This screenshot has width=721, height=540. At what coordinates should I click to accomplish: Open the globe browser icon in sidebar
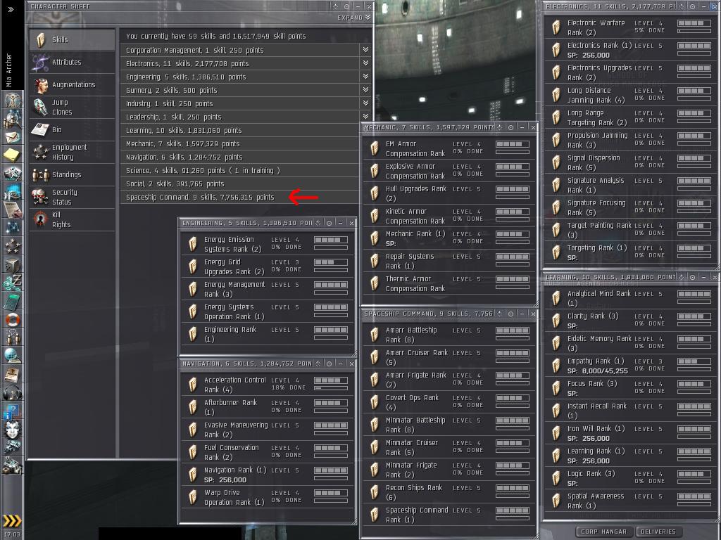[x=13, y=356]
